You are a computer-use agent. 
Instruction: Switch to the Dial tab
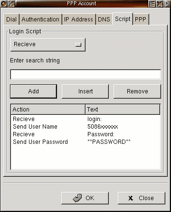(x=11, y=20)
